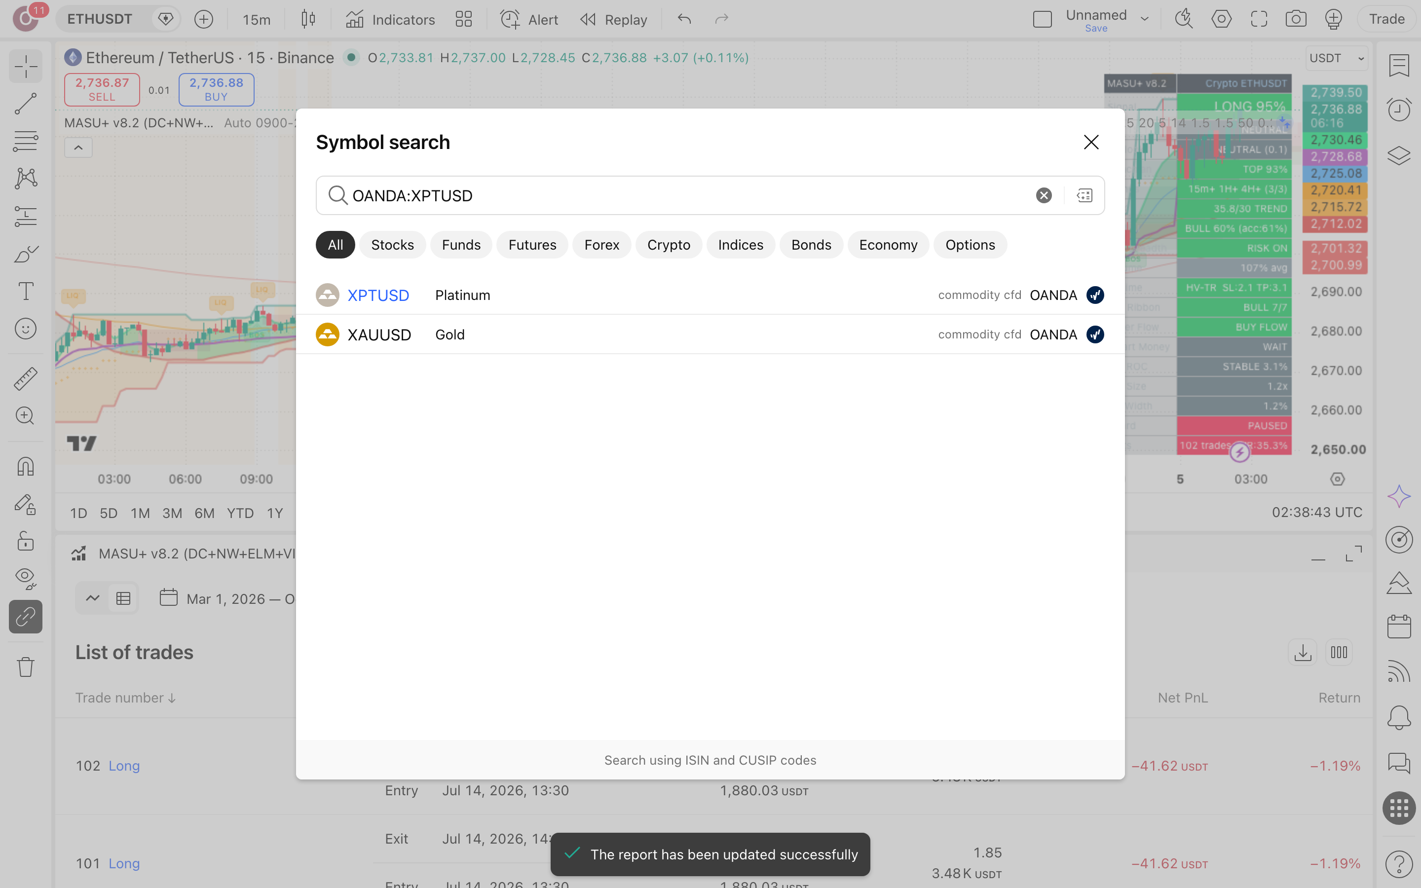The height and width of the screenshot is (888, 1421).
Task: Select the Measure ruler tool
Action: click(26, 379)
